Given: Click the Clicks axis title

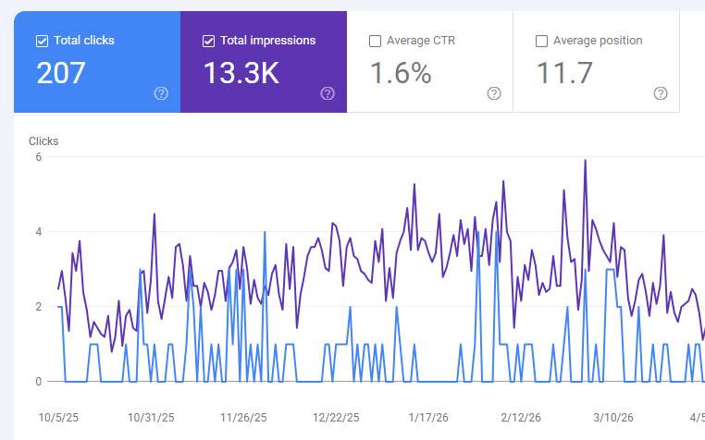Looking at the screenshot, I should (43, 141).
